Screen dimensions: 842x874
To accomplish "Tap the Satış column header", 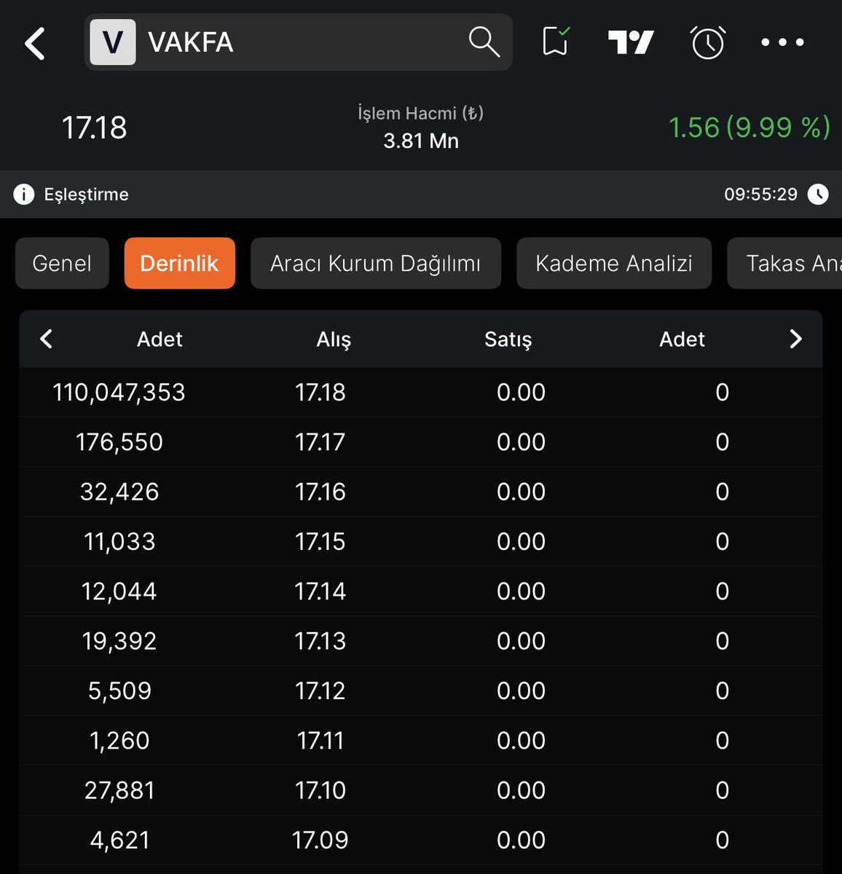I will click(x=508, y=339).
